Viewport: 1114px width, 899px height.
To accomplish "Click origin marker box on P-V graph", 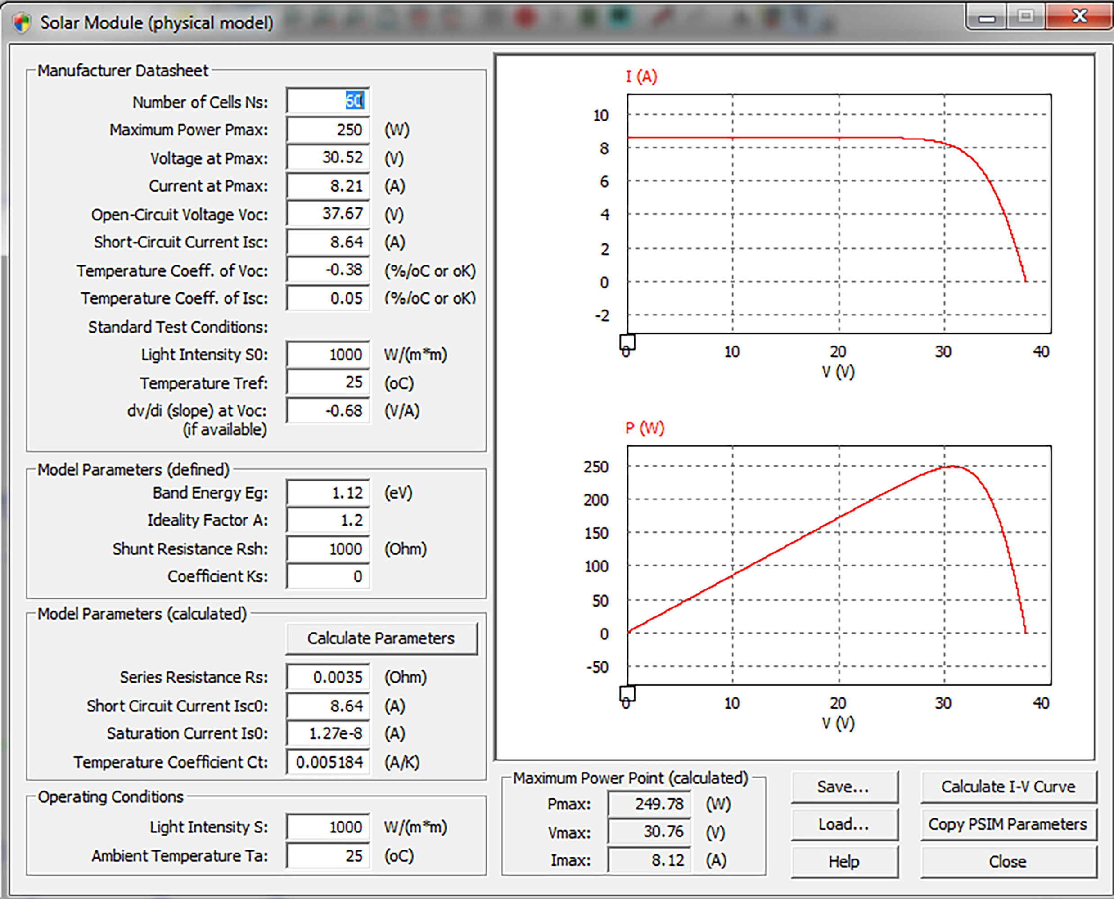I will (x=627, y=693).
